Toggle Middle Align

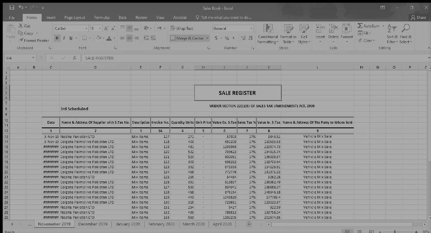(129, 28)
